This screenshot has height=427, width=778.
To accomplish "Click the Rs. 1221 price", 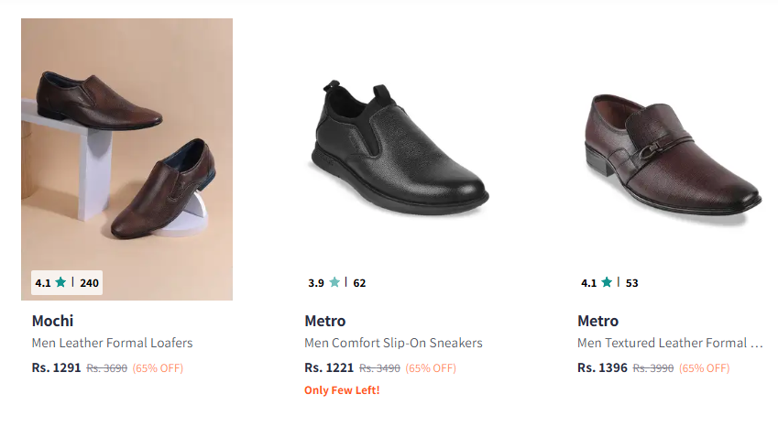I will [x=329, y=368].
